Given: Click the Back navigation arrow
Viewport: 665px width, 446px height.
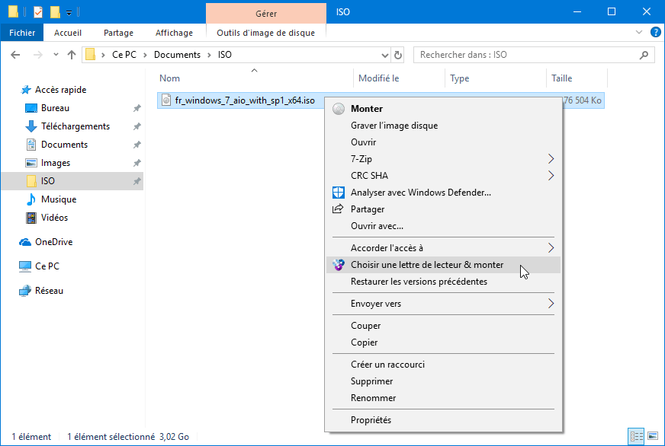Looking at the screenshot, I should point(15,55).
